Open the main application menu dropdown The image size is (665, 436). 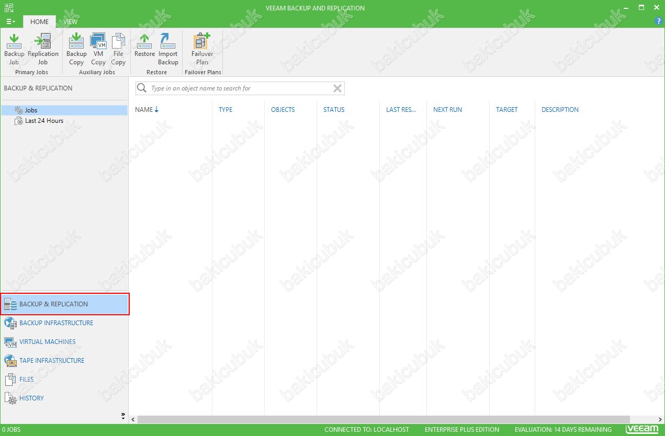pos(10,21)
